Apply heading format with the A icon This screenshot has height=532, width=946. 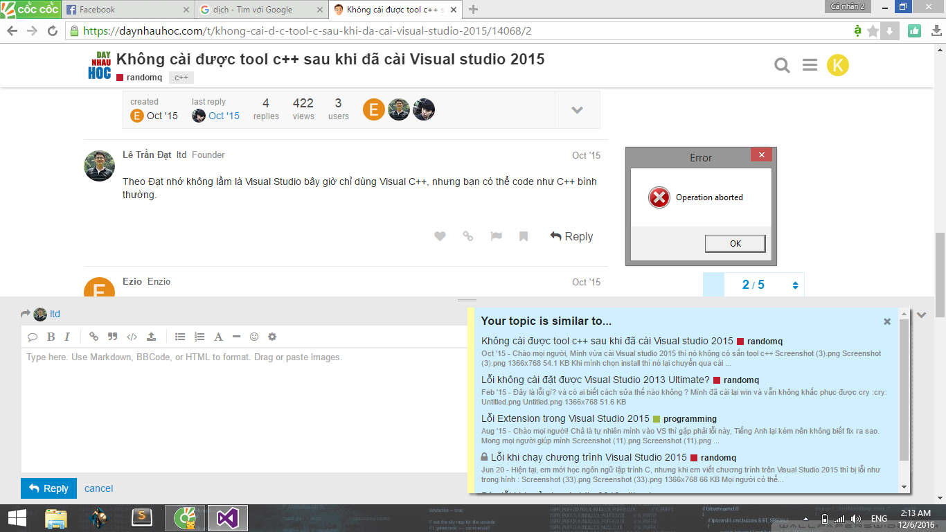(x=218, y=337)
